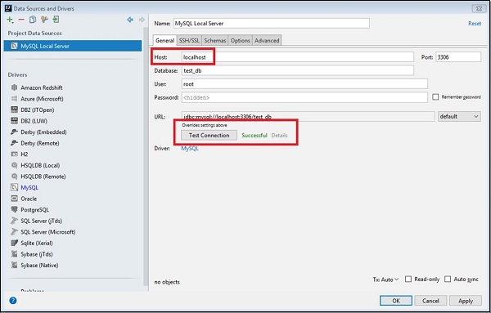This screenshot has width=491, height=313.
Task: Remove selected data source with minus icon
Action: pyautogui.click(x=21, y=20)
